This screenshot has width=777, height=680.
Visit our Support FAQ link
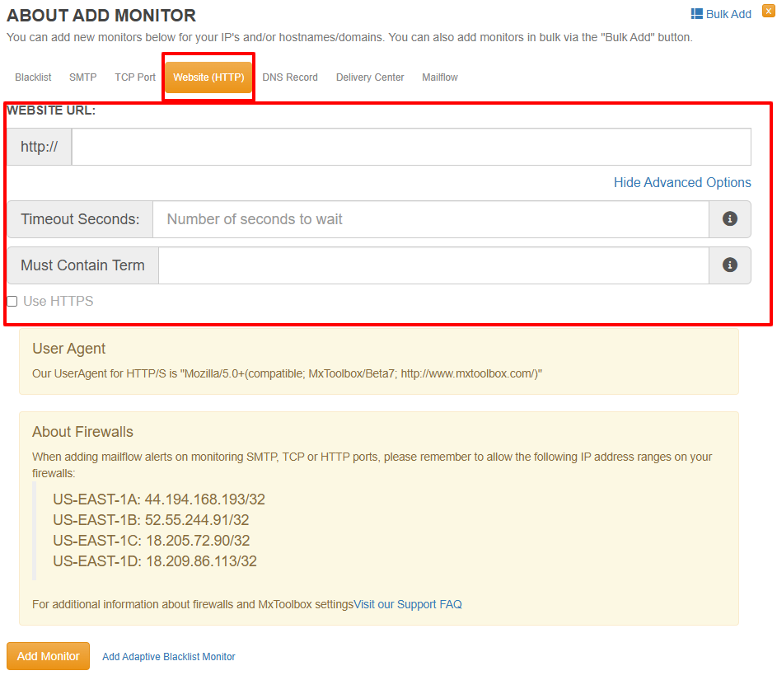(407, 604)
